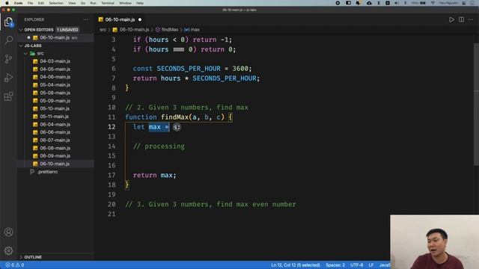Open the Go menu

click(x=83, y=3)
